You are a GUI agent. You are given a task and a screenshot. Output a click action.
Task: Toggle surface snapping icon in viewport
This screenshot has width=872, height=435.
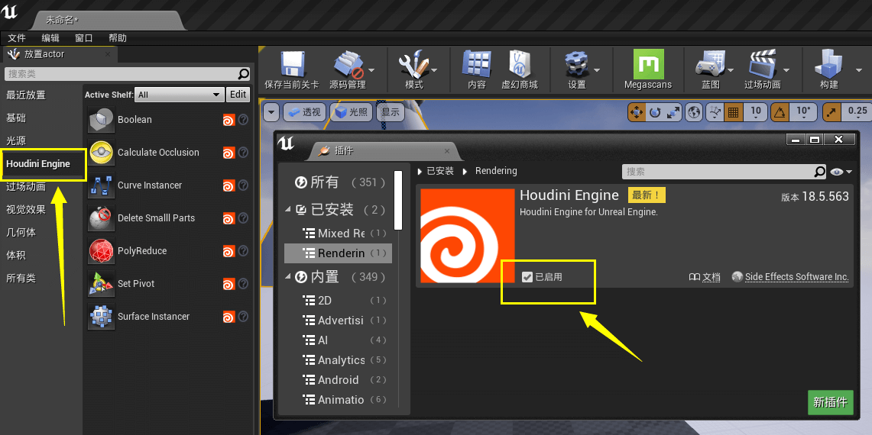pyautogui.click(x=715, y=111)
